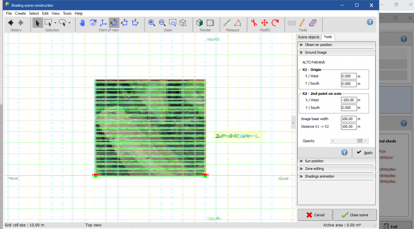Click the Image base width field
The width and height of the screenshot is (414, 229).
349,119
